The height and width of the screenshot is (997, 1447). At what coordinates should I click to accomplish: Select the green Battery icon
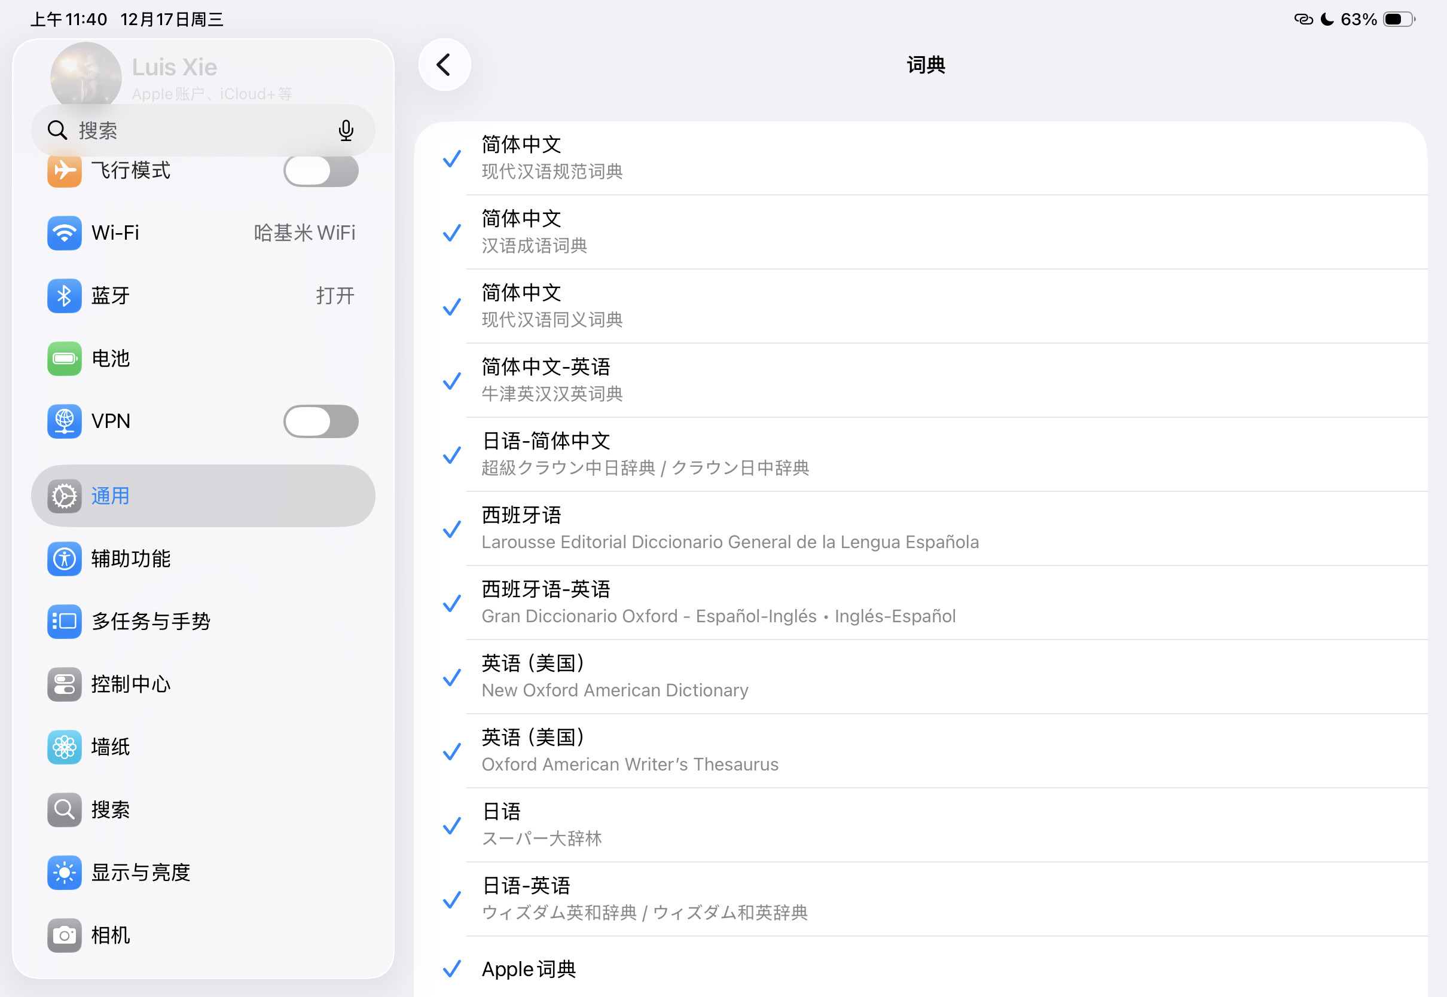tap(65, 359)
